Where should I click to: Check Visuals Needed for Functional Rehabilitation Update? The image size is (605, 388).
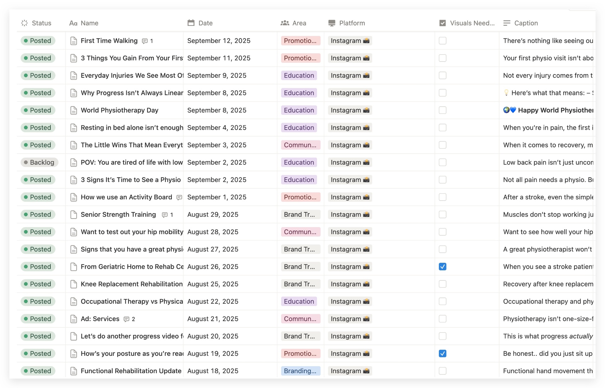click(x=442, y=371)
